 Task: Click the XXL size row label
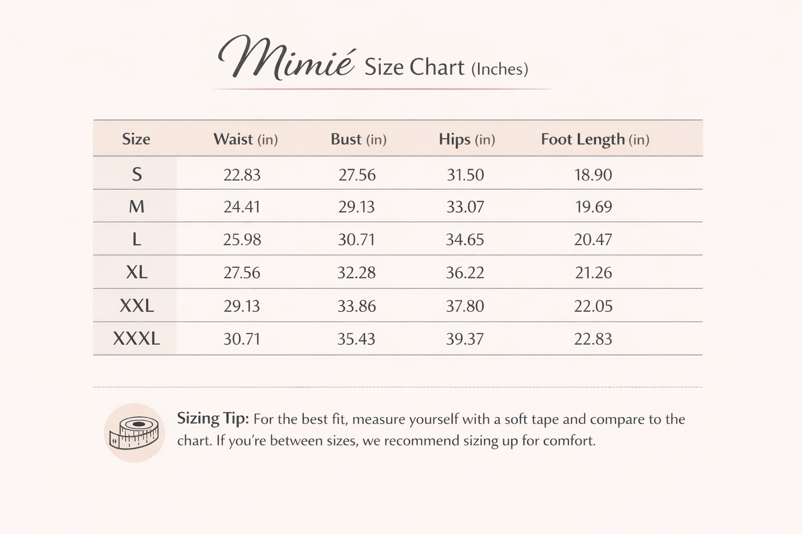tap(137, 306)
